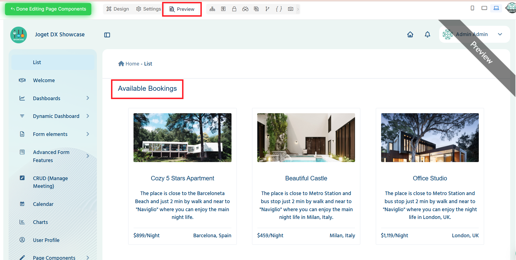
Task: Click the Cozy 5 Stars Apartment title
Action: (x=182, y=178)
